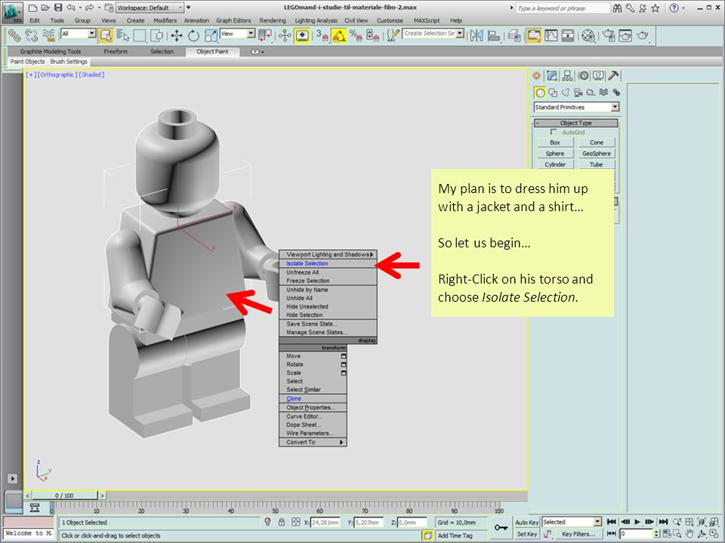Click the X coordinate input field
The height and width of the screenshot is (543, 725).
[x=325, y=523]
